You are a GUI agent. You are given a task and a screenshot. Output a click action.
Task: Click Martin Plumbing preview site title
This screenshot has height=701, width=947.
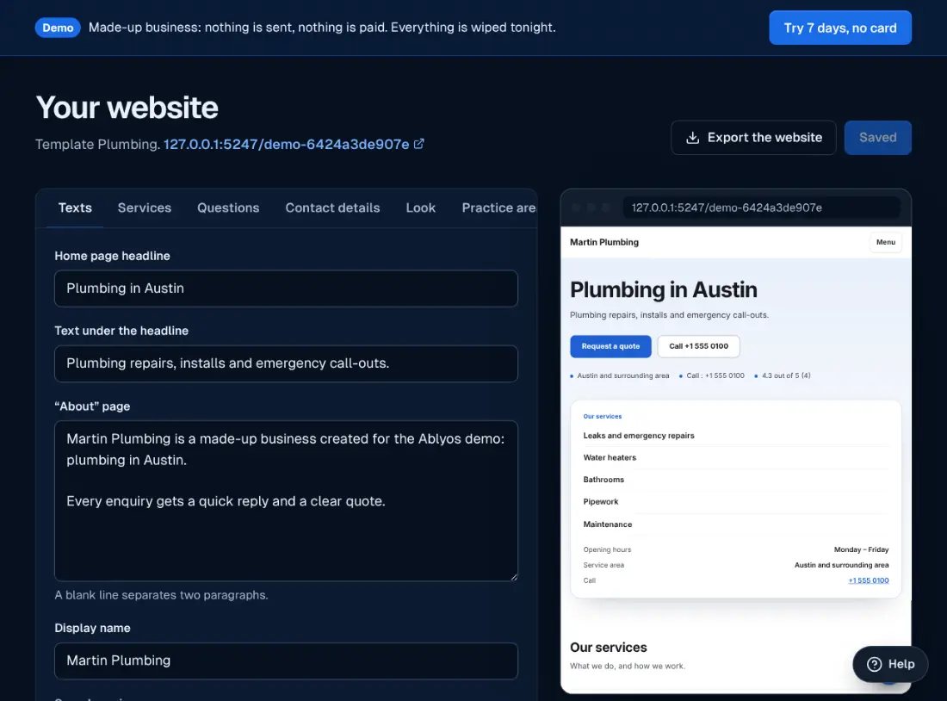point(604,242)
